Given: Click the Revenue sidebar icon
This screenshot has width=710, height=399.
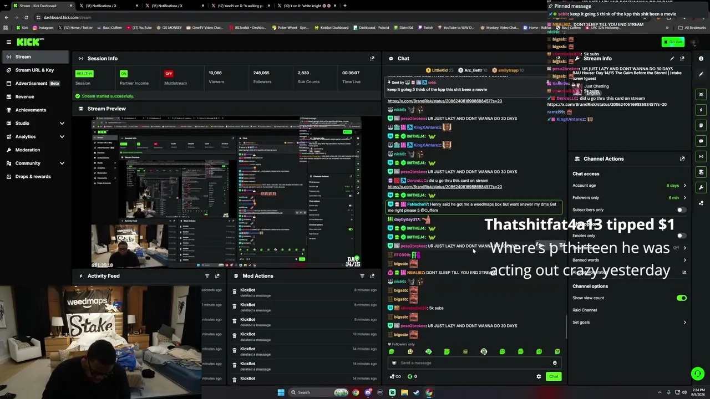Looking at the screenshot, I should [9, 97].
